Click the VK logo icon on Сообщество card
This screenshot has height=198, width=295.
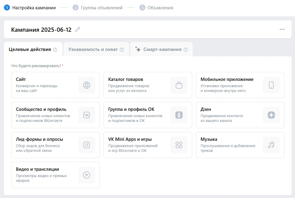click(87, 115)
